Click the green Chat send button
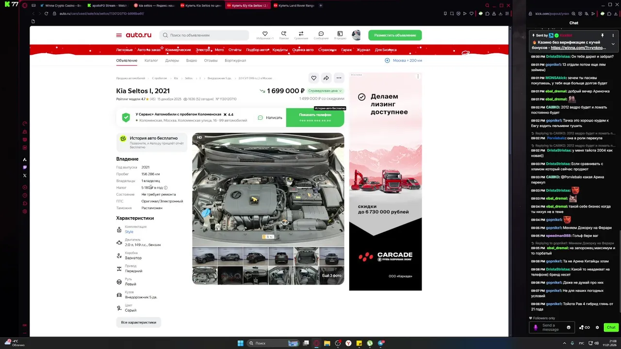 click(611, 327)
